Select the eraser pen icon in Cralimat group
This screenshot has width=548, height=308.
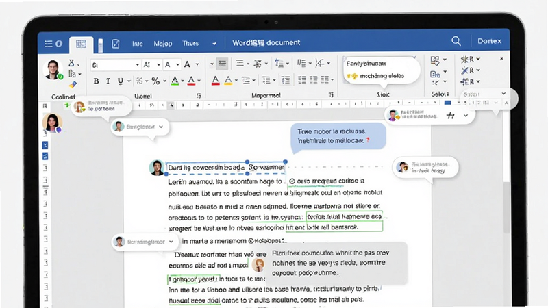[73, 85]
